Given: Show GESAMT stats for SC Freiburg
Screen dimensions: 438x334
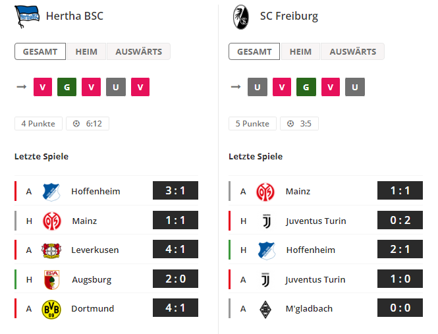Looking at the screenshot, I should click(254, 51).
